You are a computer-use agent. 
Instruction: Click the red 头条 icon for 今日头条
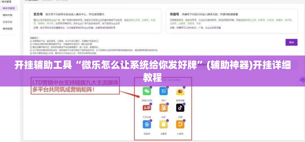(x=147, y=108)
